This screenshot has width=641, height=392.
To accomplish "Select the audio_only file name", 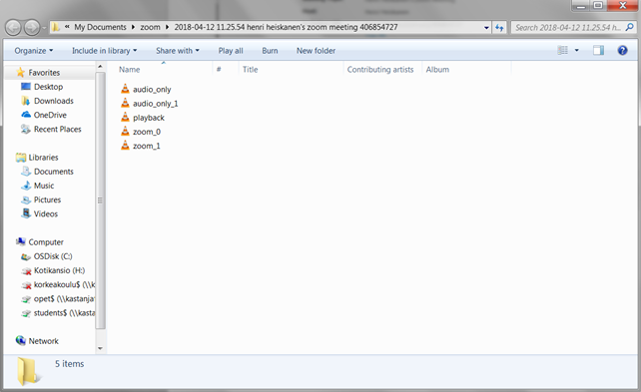I will click(x=152, y=90).
